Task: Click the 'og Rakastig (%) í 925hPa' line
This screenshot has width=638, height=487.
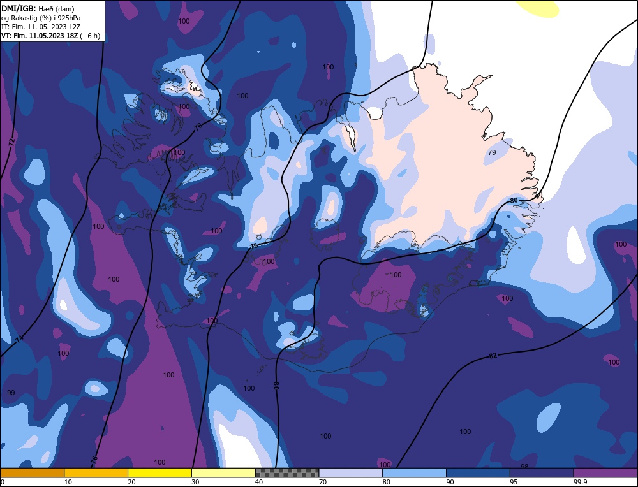Action: (x=41, y=18)
